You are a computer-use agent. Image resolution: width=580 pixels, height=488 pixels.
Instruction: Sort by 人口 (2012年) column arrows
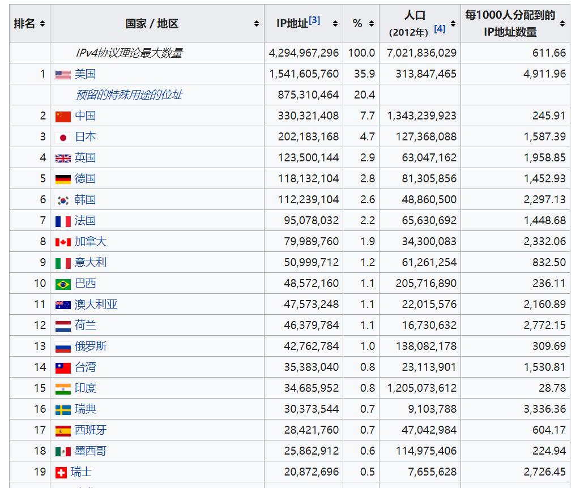coord(453,24)
